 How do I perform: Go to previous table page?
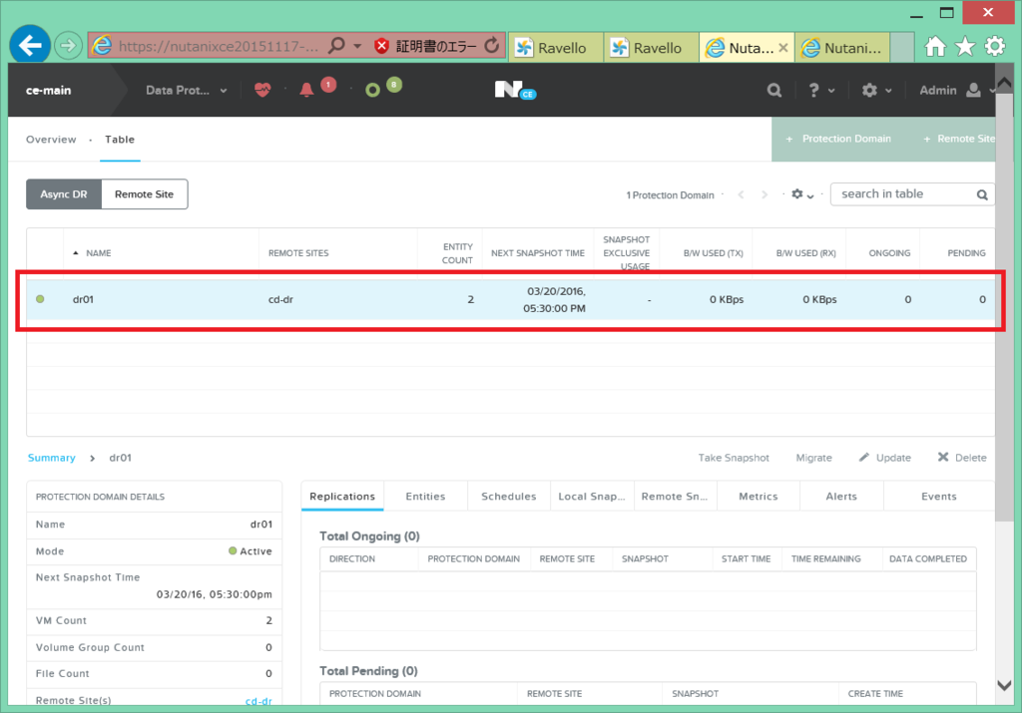(x=742, y=194)
